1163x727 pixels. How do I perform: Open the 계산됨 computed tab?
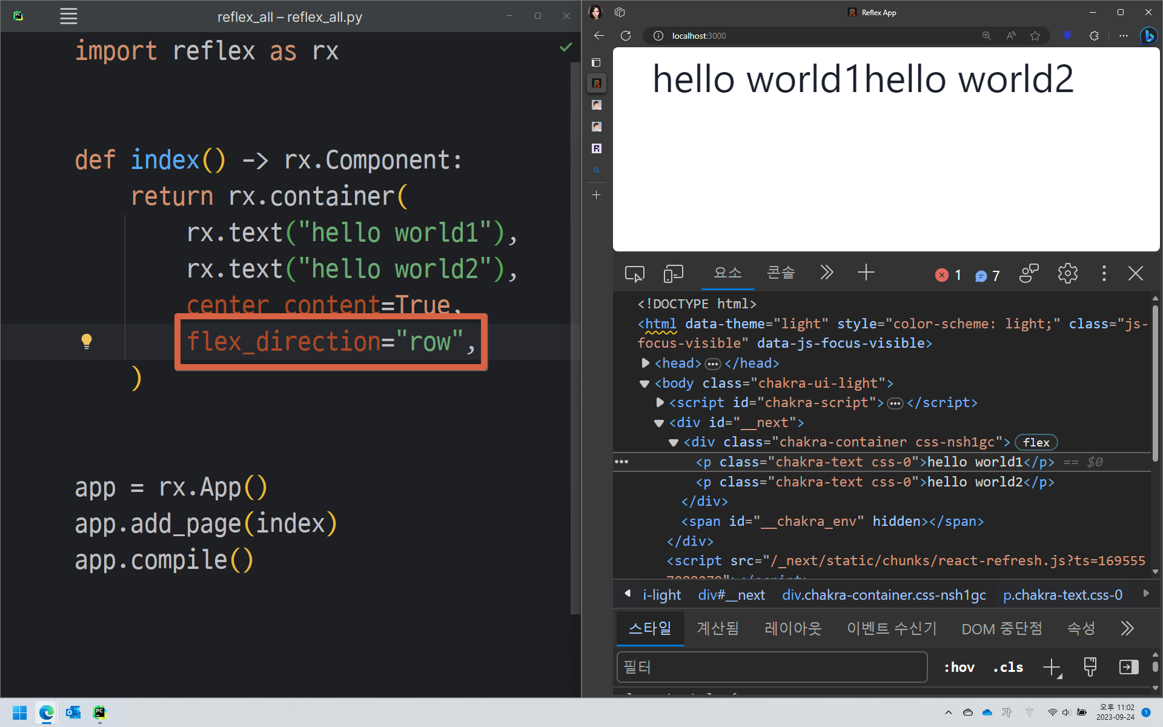pos(717,628)
